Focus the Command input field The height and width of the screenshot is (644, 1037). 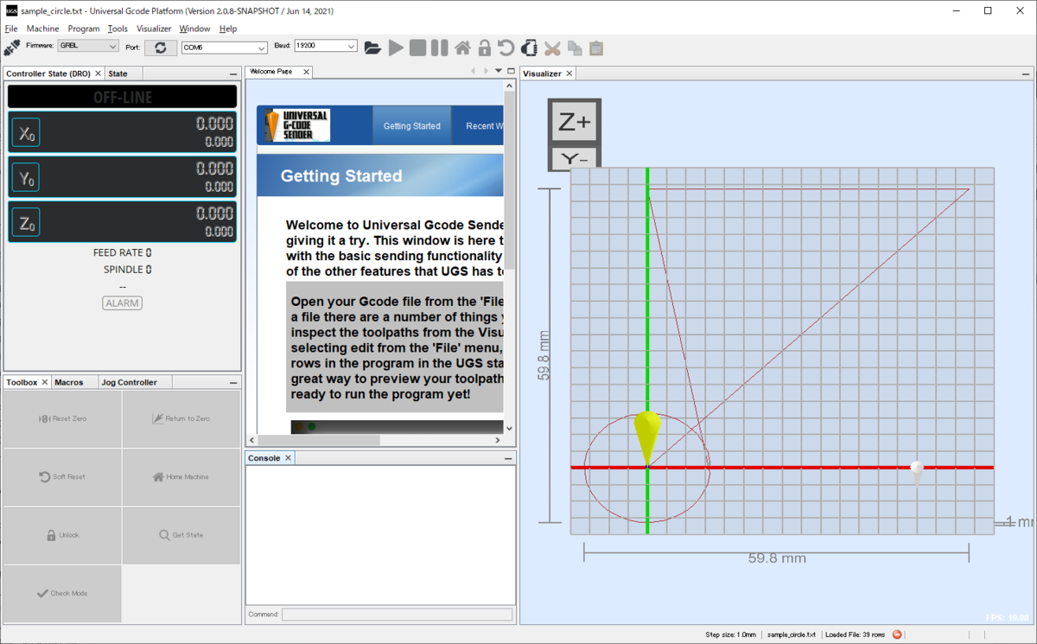pos(397,615)
